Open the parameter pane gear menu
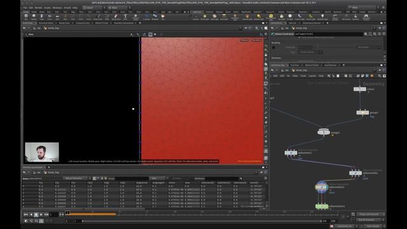 tap(366, 34)
